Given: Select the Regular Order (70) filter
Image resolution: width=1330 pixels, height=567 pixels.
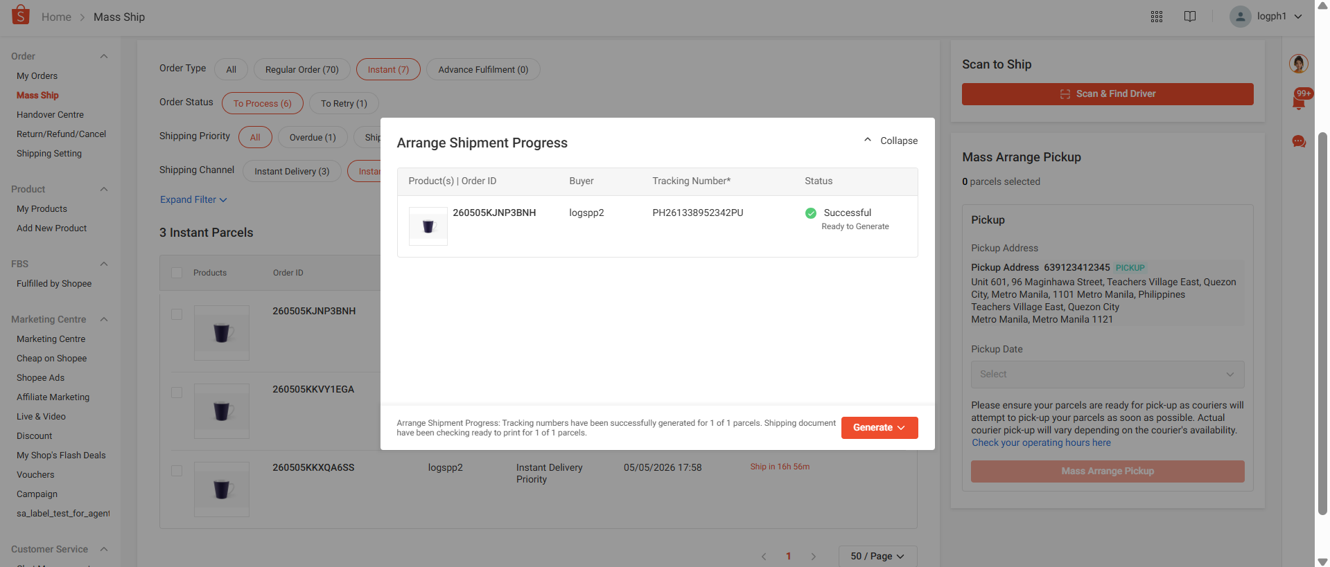Looking at the screenshot, I should click(x=302, y=69).
